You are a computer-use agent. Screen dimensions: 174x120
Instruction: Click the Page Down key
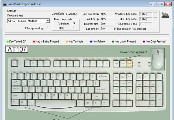129,90
